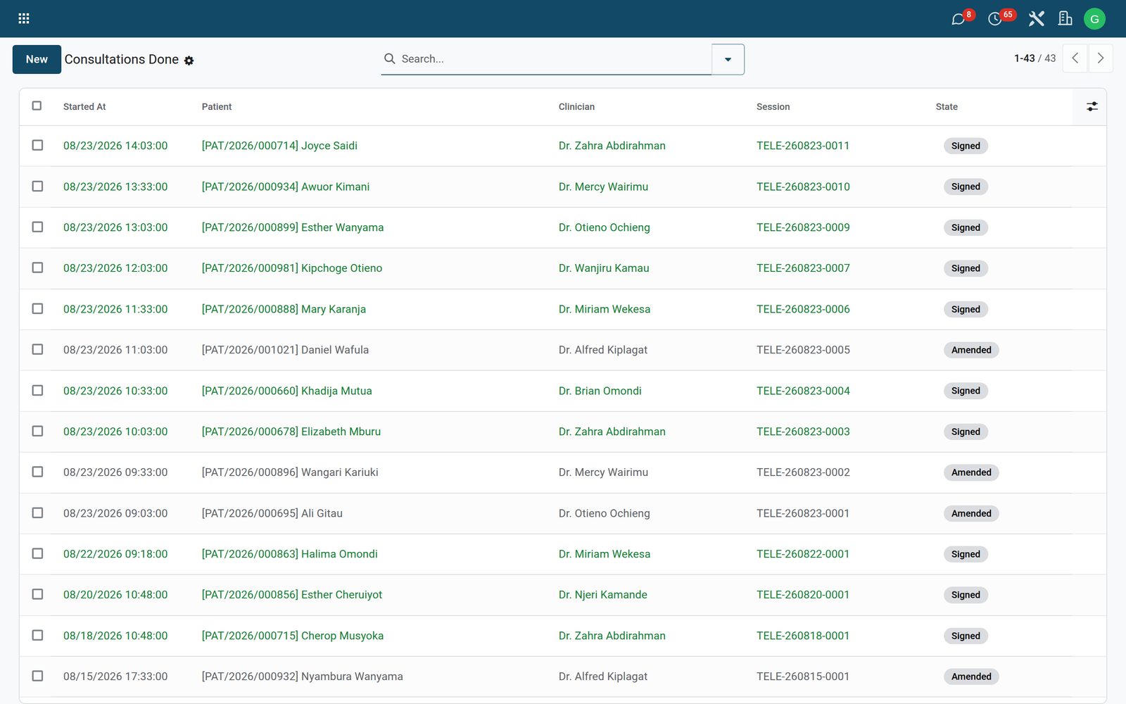Image resolution: width=1126 pixels, height=704 pixels.
Task: Tick the checkbox for Halima Omondi's row
Action: tap(37, 553)
